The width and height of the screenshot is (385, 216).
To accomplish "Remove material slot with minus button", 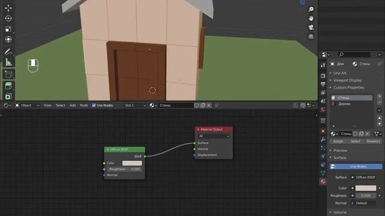I will tap(380, 103).
